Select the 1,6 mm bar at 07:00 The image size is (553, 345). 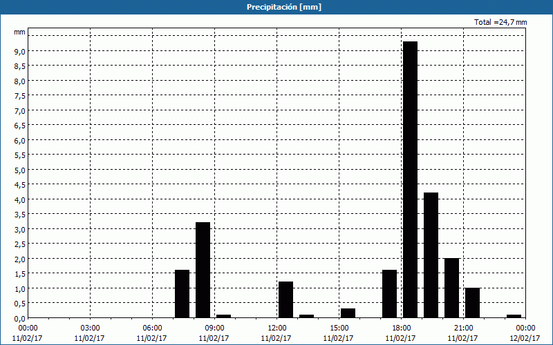coord(182,294)
